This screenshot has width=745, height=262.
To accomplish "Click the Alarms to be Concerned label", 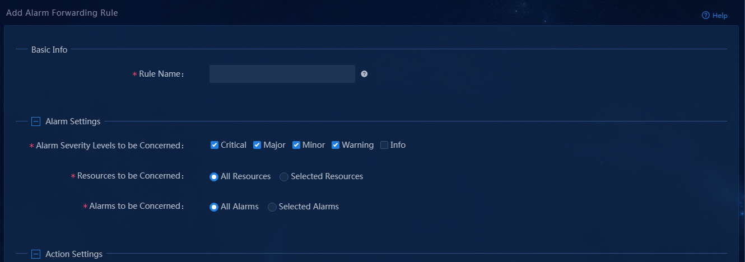I will coord(137,206).
